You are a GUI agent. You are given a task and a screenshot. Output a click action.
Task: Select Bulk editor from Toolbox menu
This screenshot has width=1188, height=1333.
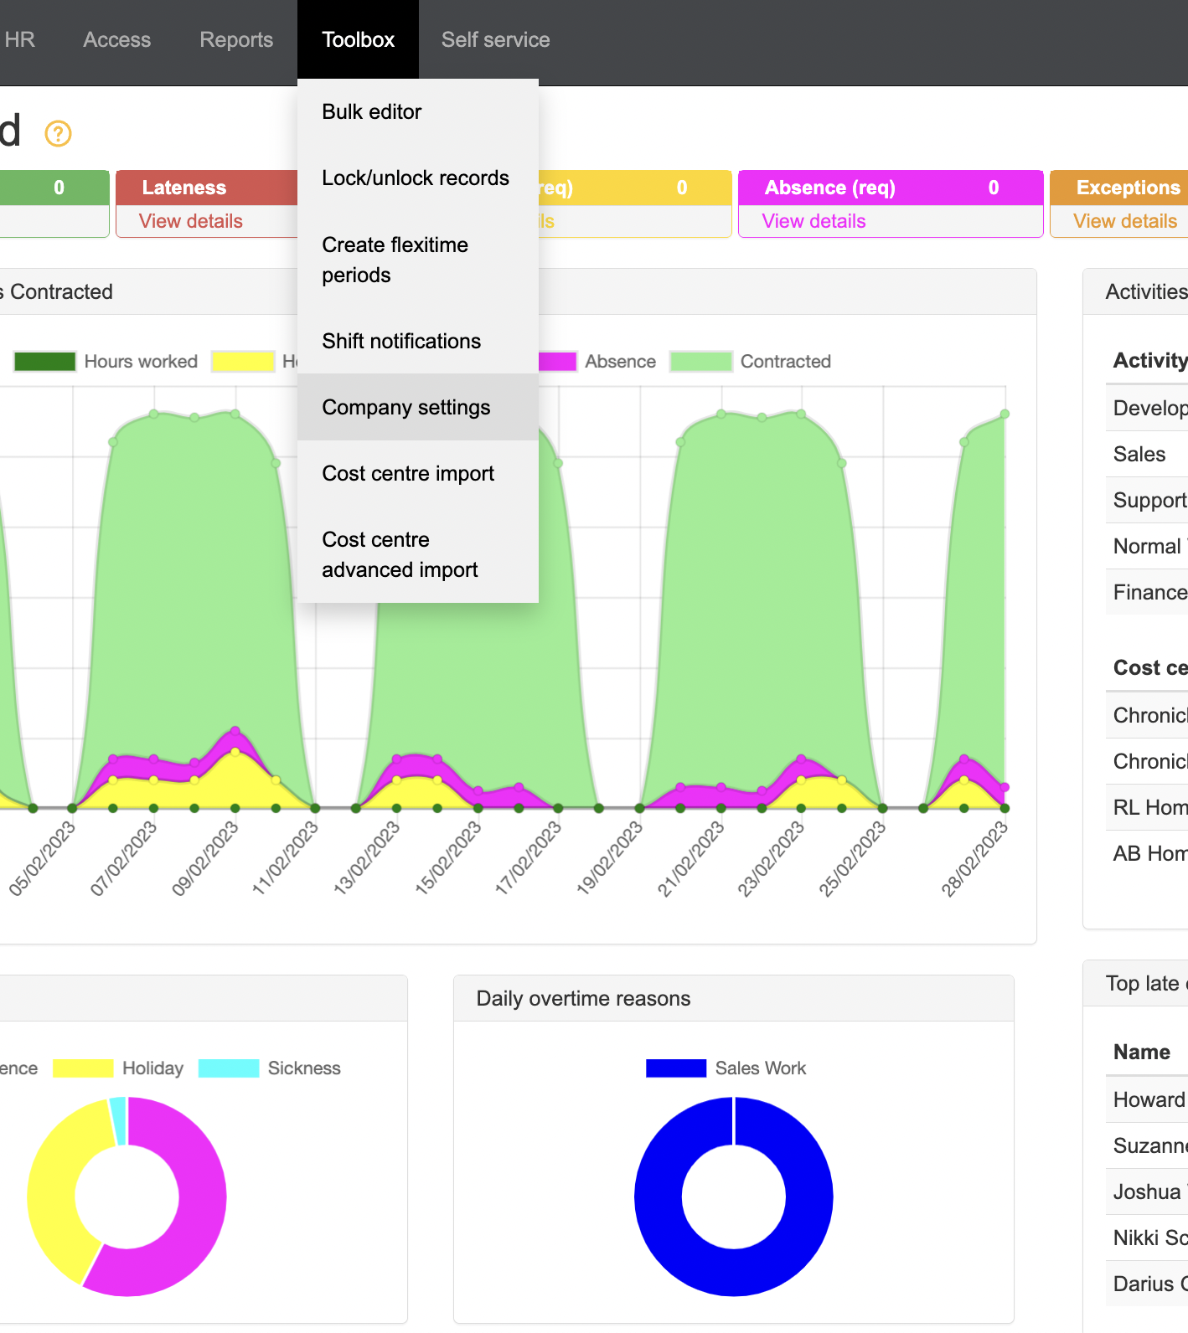click(418, 112)
